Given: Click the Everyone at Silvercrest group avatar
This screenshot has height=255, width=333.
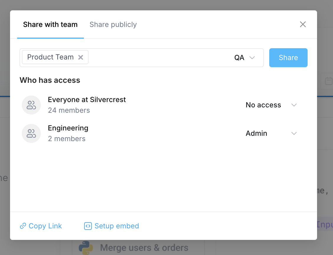Looking at the screenshot, I should click(31, 105).
